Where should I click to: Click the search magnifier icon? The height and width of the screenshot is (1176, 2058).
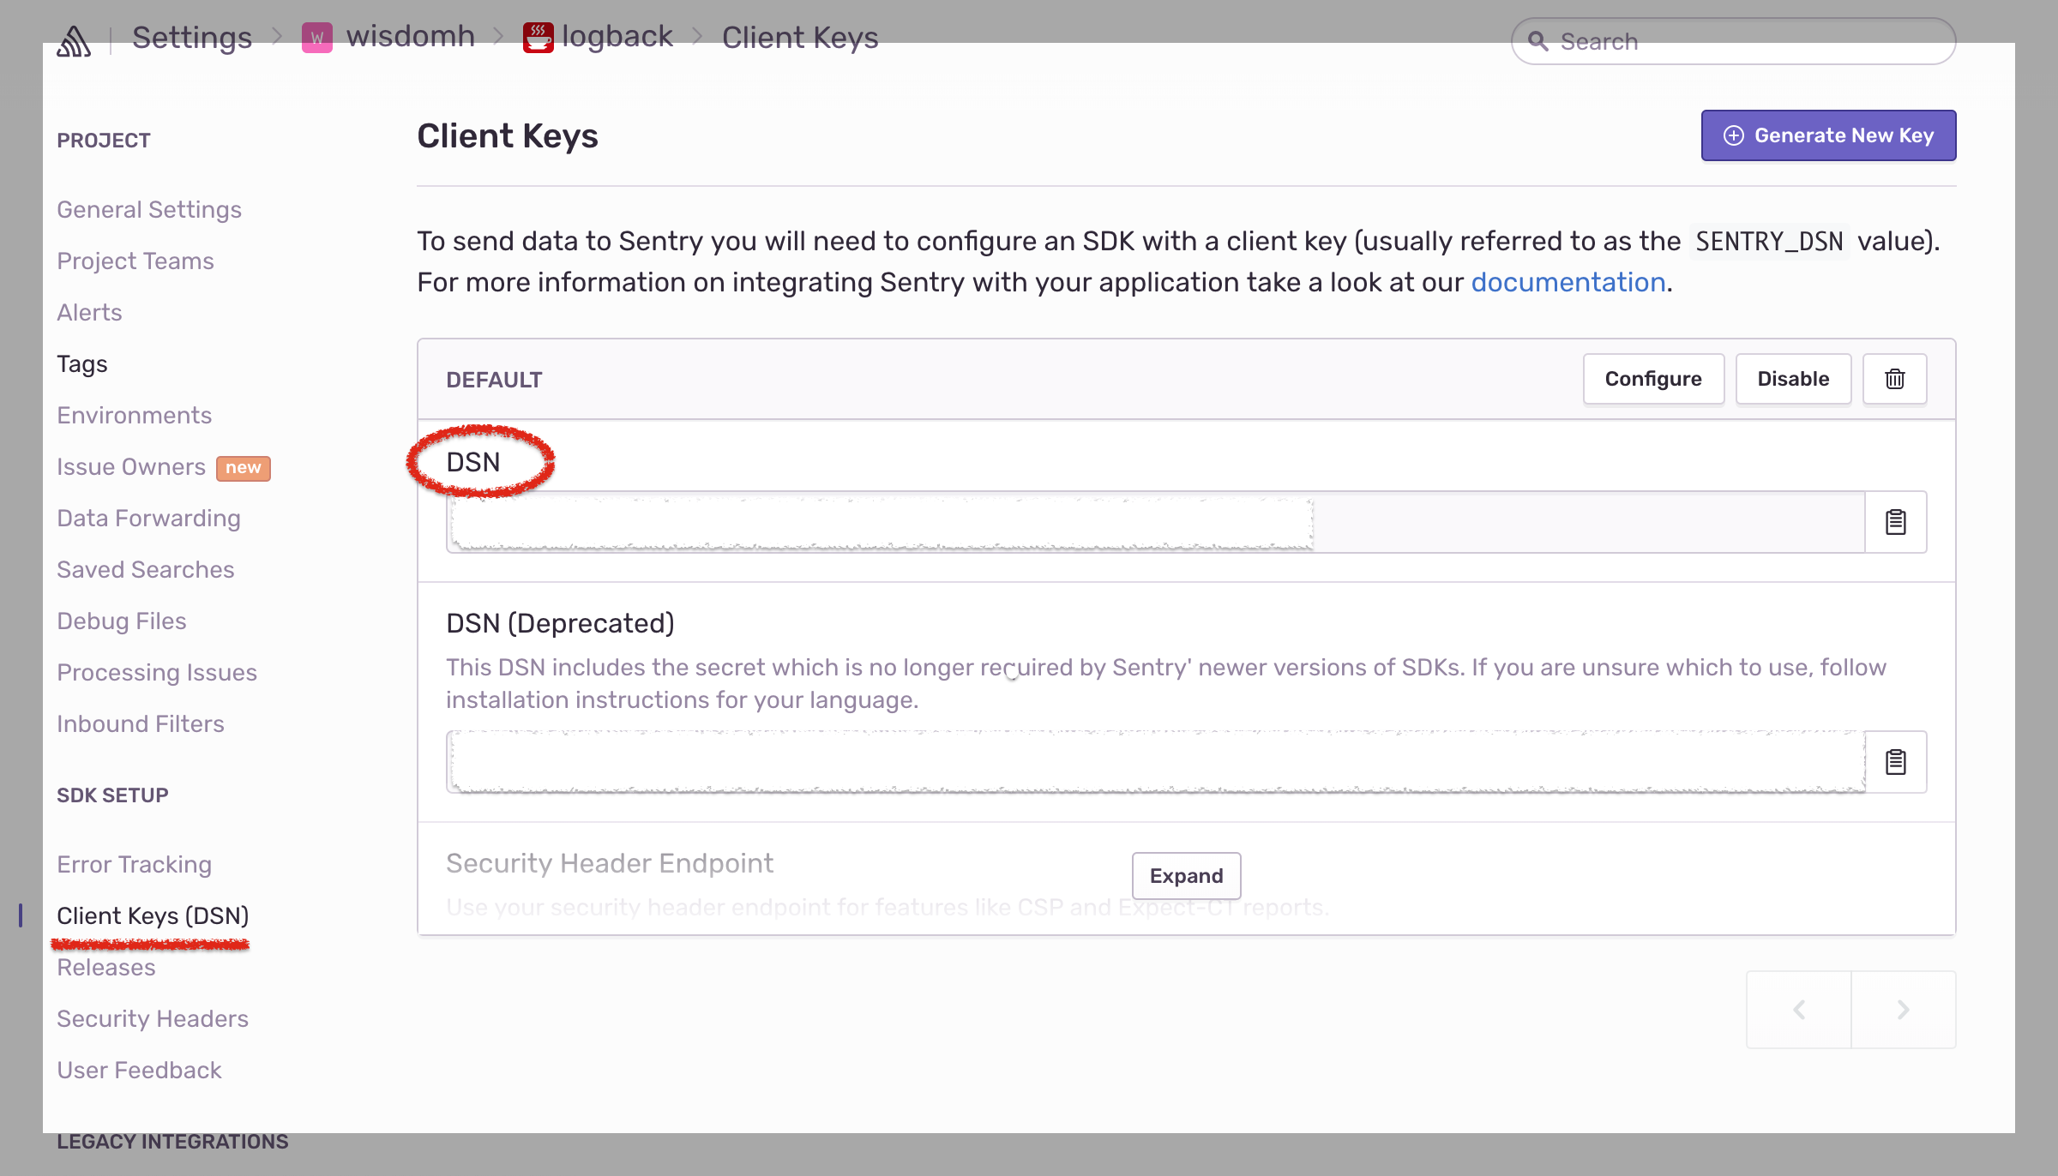click(1538, 41)
